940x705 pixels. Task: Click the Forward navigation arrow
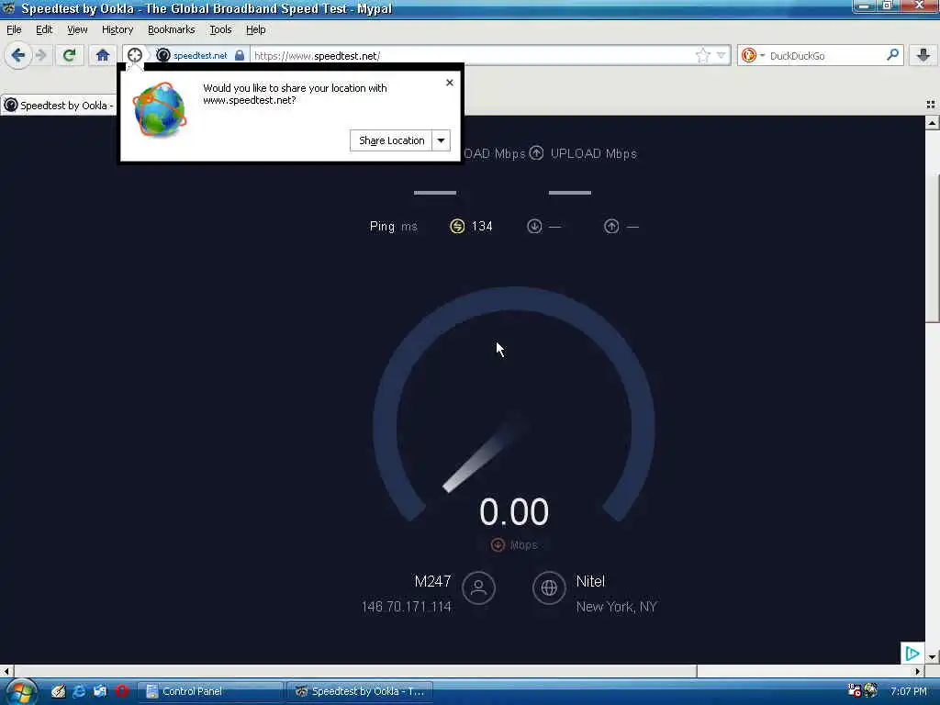(40, 56)
